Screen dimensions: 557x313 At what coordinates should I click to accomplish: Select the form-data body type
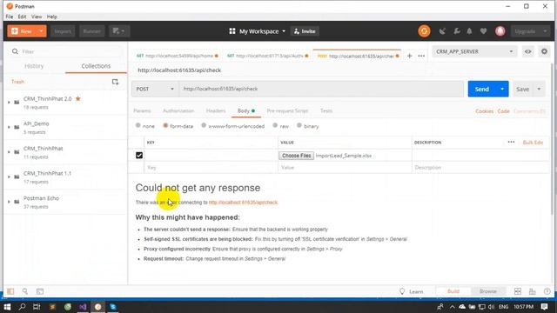(x=165, y=125)
